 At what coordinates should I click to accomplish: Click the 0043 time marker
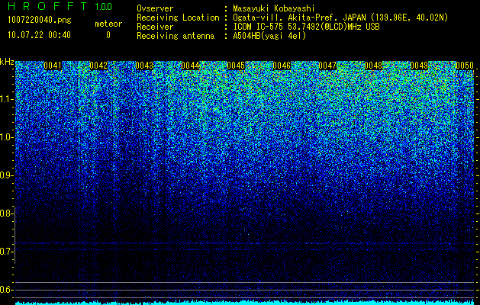point(144,66)
